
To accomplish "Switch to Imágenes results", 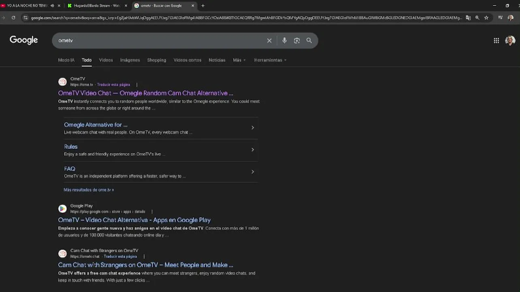I will point(130,60).
